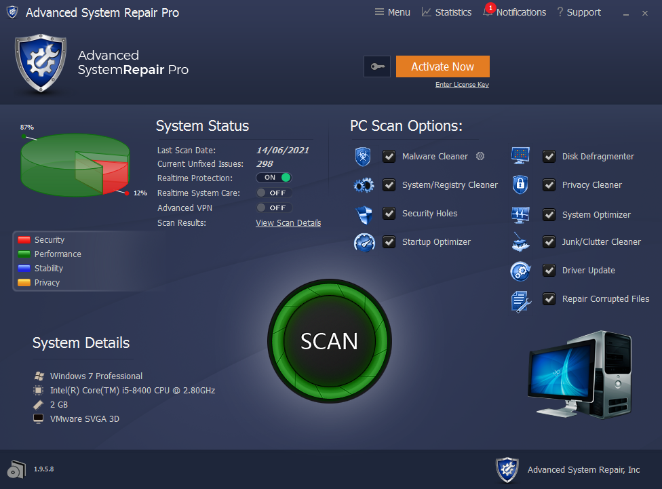Uncheck the Privacy Cleaner checkbox
The width and height of the screenshot is (662, 489).
(549, 185)
